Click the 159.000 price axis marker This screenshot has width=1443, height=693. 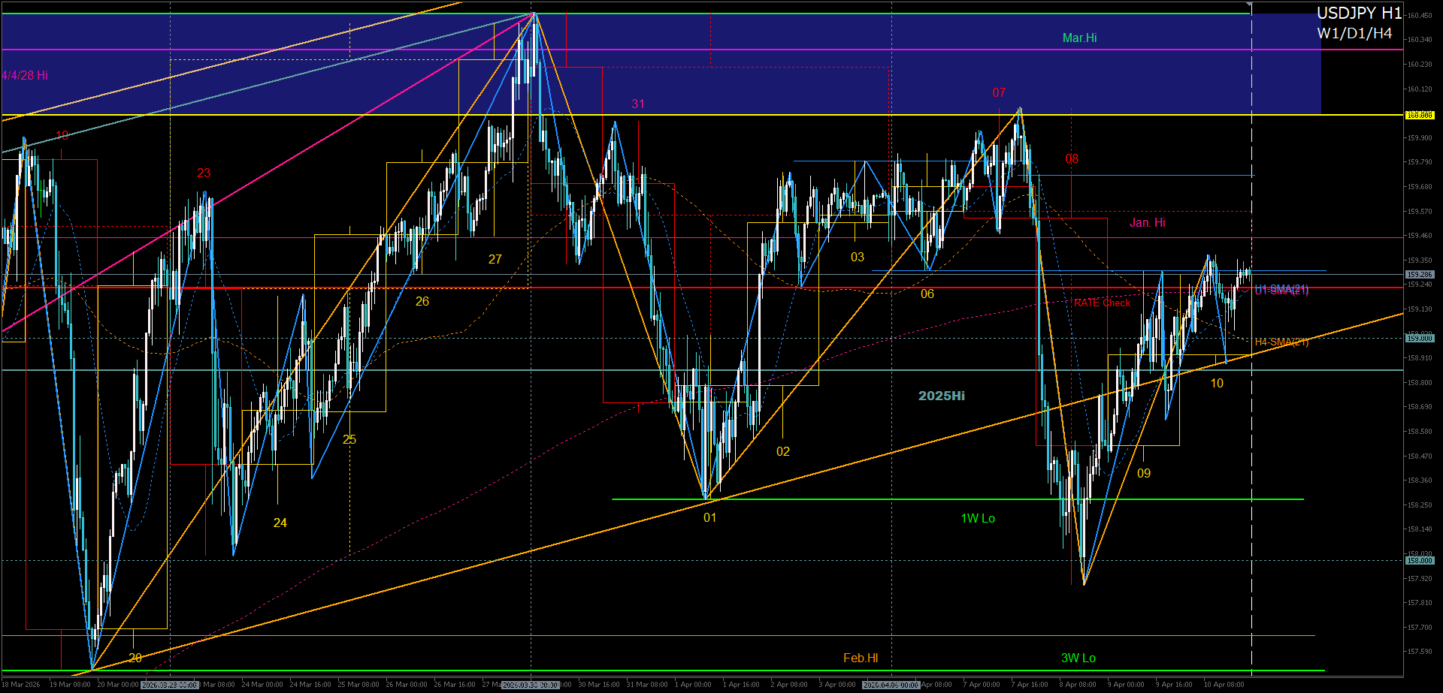coord(1420,339)
